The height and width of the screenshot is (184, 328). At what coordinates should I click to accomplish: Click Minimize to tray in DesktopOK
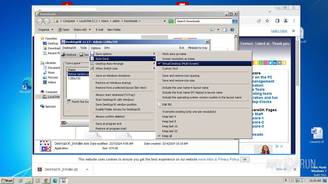(198, 48)
